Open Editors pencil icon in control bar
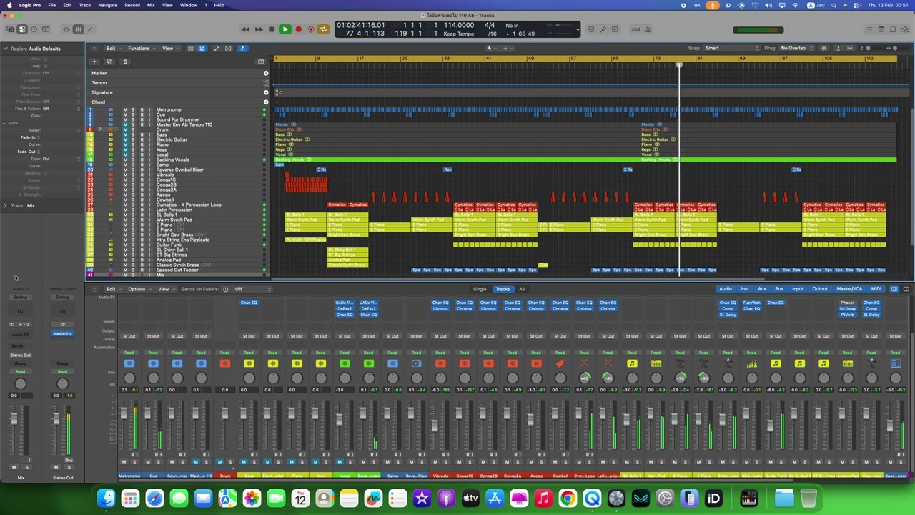Screen dimensions: 915x515 [x=91, y=29]
